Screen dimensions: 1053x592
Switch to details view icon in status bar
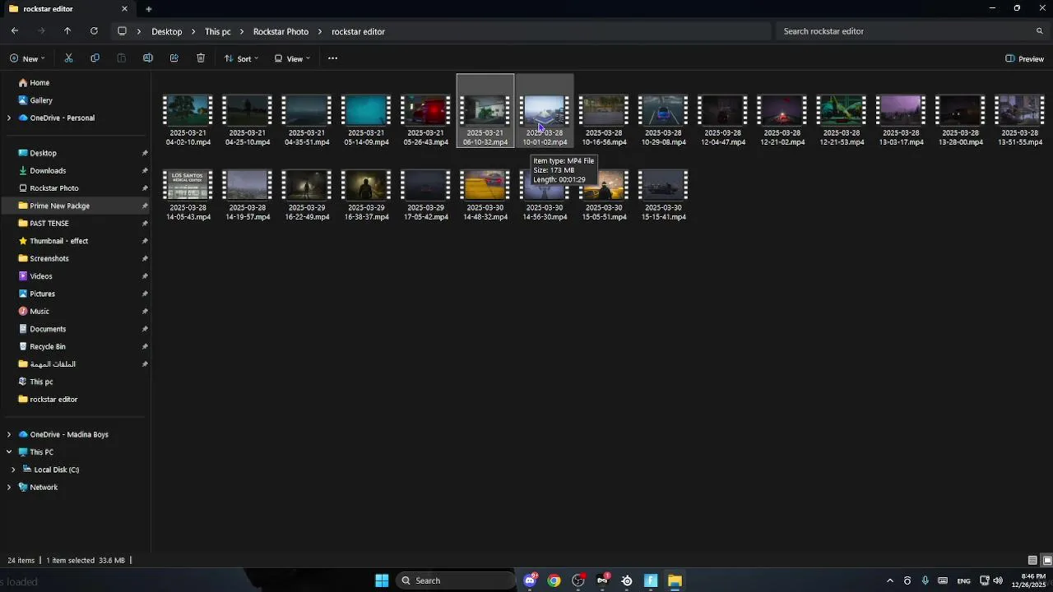tap(1032, 561)
